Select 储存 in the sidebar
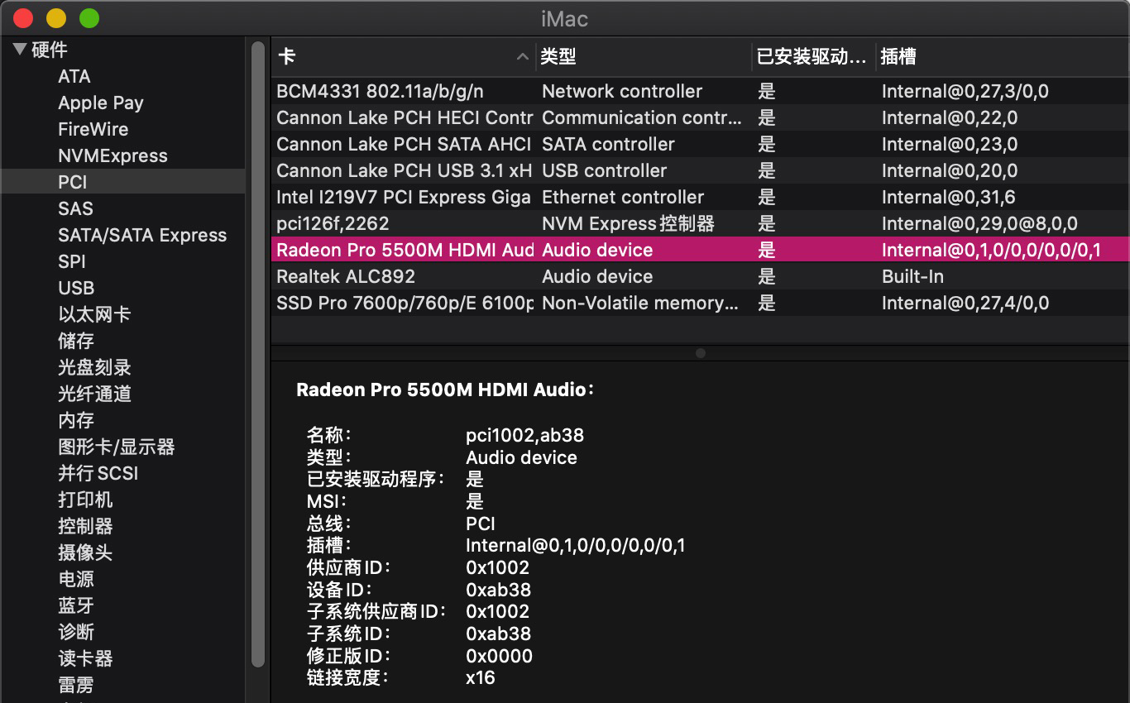Image resolution: width=1130 pixels, height=703 pixels. pos(76,341)
